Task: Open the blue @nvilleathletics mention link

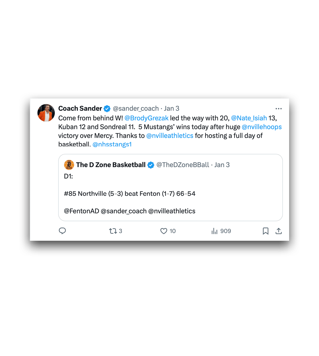Action: coord(170,136)
